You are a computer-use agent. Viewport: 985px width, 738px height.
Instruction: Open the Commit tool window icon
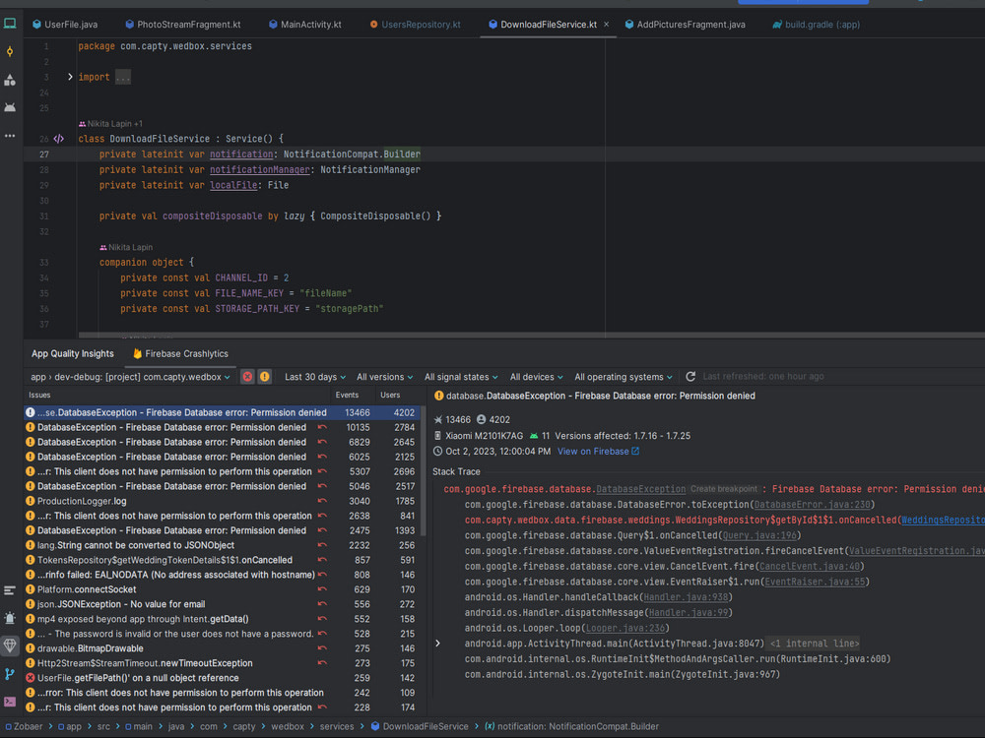click(10, 51)
